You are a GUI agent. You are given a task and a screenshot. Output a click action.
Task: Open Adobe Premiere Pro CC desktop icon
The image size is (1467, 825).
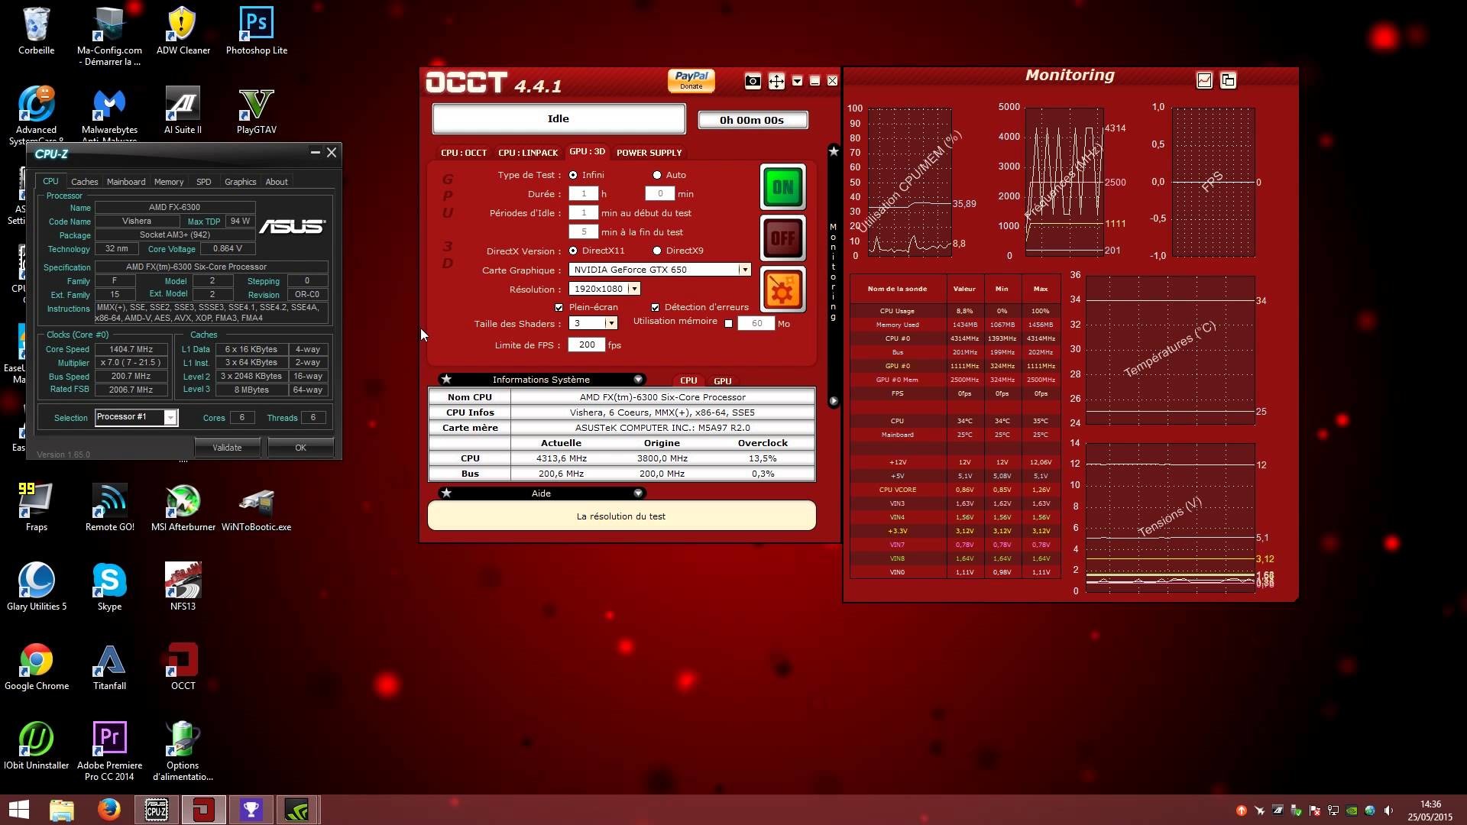point(109,752)
